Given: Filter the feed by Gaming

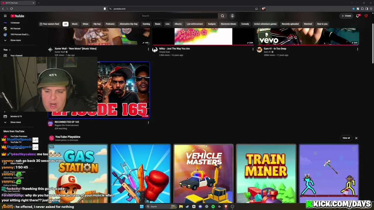Looking at the screenshot, I should pyautogui.click(x=146, y=24).
